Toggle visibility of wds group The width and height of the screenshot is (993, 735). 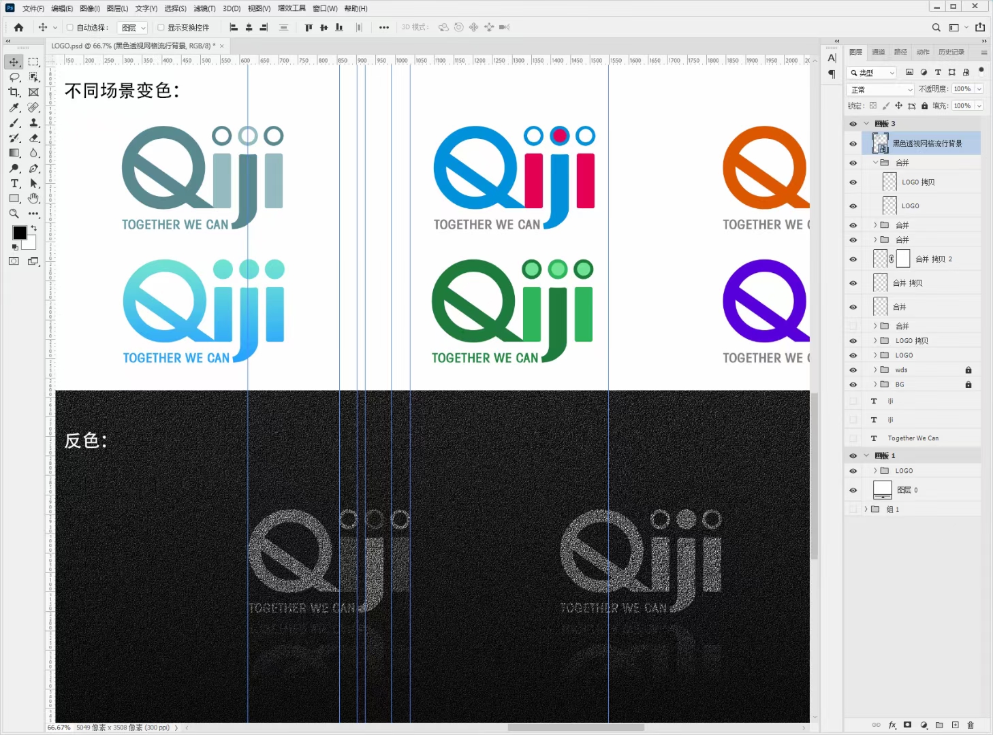[853, 370]
